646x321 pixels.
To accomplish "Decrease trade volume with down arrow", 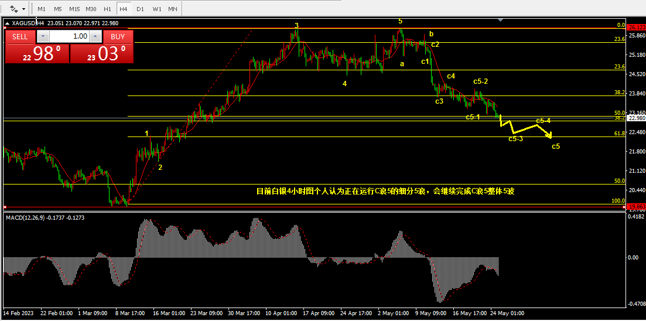I will (x=43, y=37).
